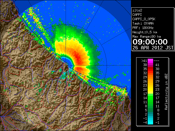Image resolution: width=175 pixels, height=131 pixels.
Task: Click the 'Reflectivity in dBZ' axis label
Action: 166,92
